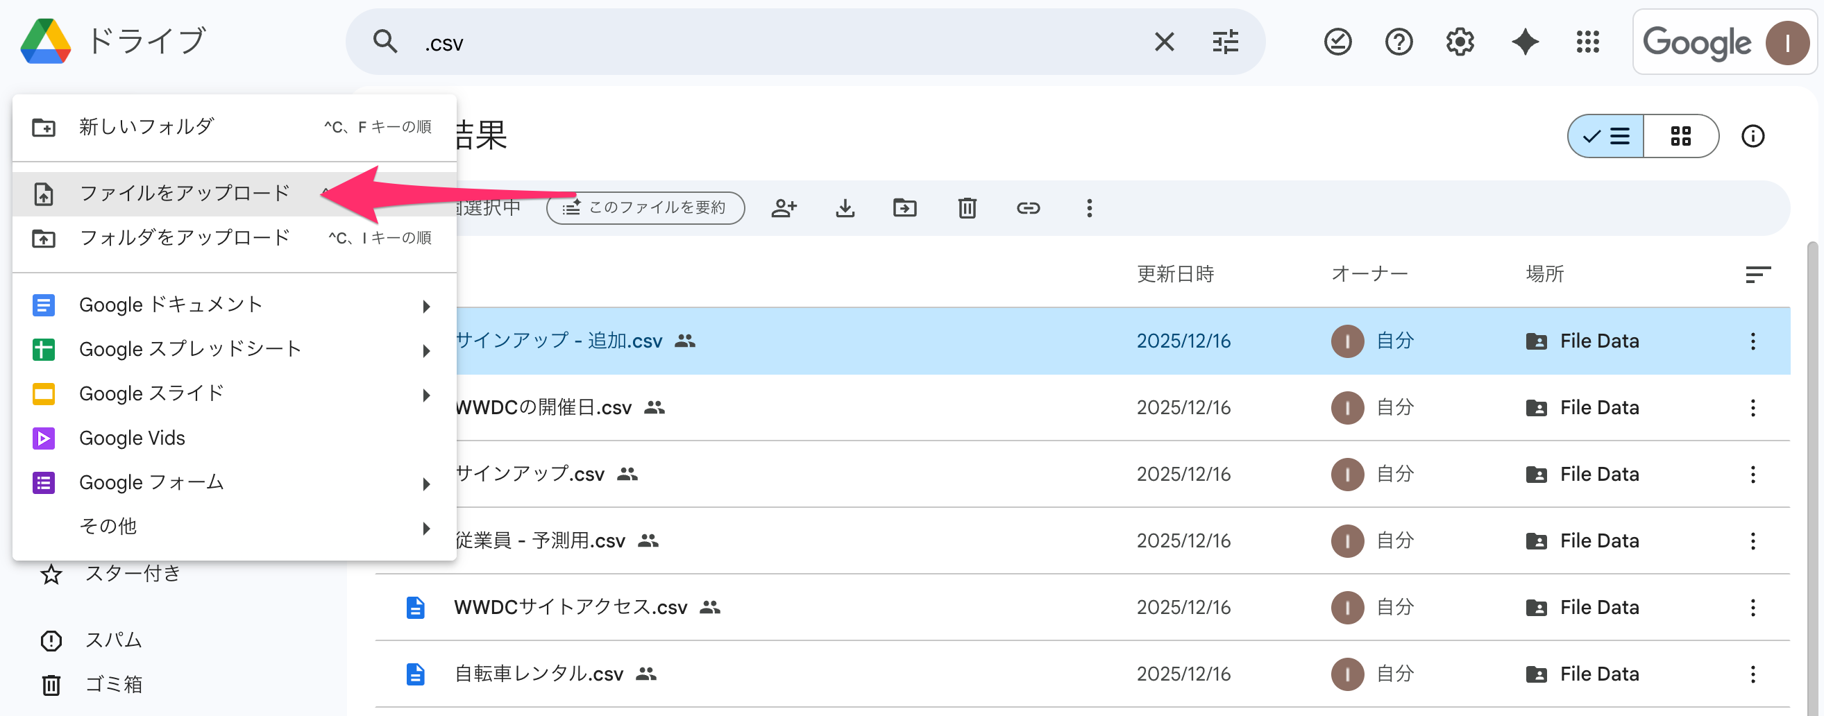Viewport: 1824px width, 716px height.
Task: Expand the Google スプレッドシート submenu arrow
Action: coord(426,351)
